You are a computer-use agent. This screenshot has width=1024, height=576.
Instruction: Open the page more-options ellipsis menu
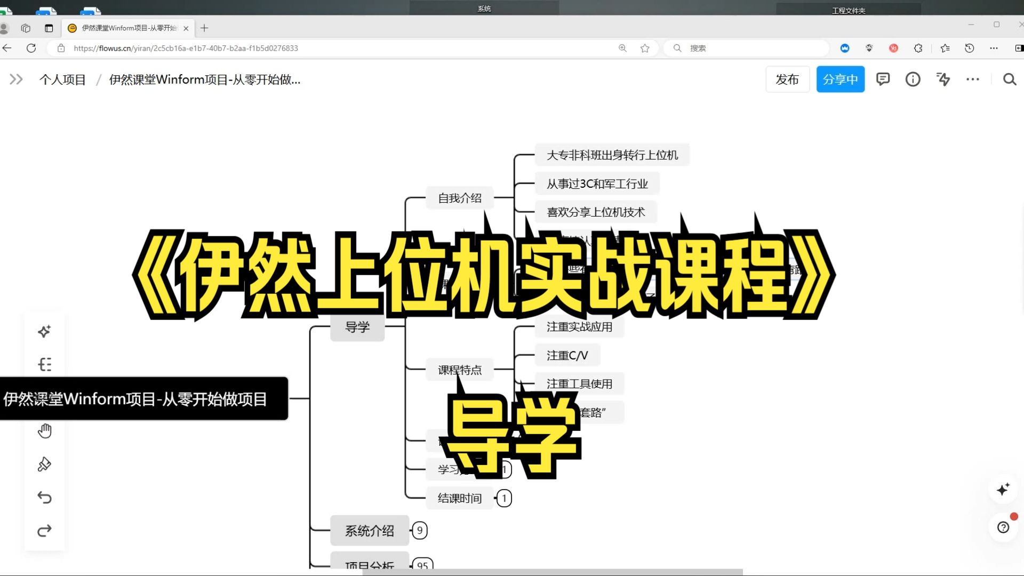coord(973,79)
